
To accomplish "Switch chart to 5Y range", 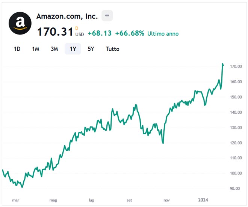I will [x=91, y=49].
